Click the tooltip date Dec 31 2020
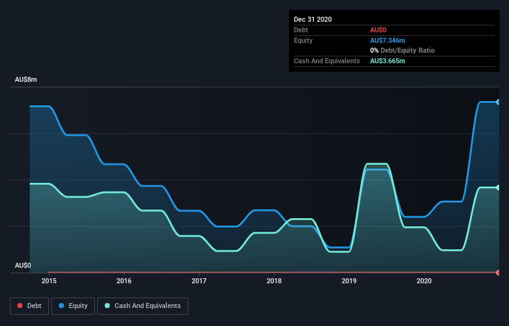The width and height of the screenshot is (509, 326). (312, 19)
